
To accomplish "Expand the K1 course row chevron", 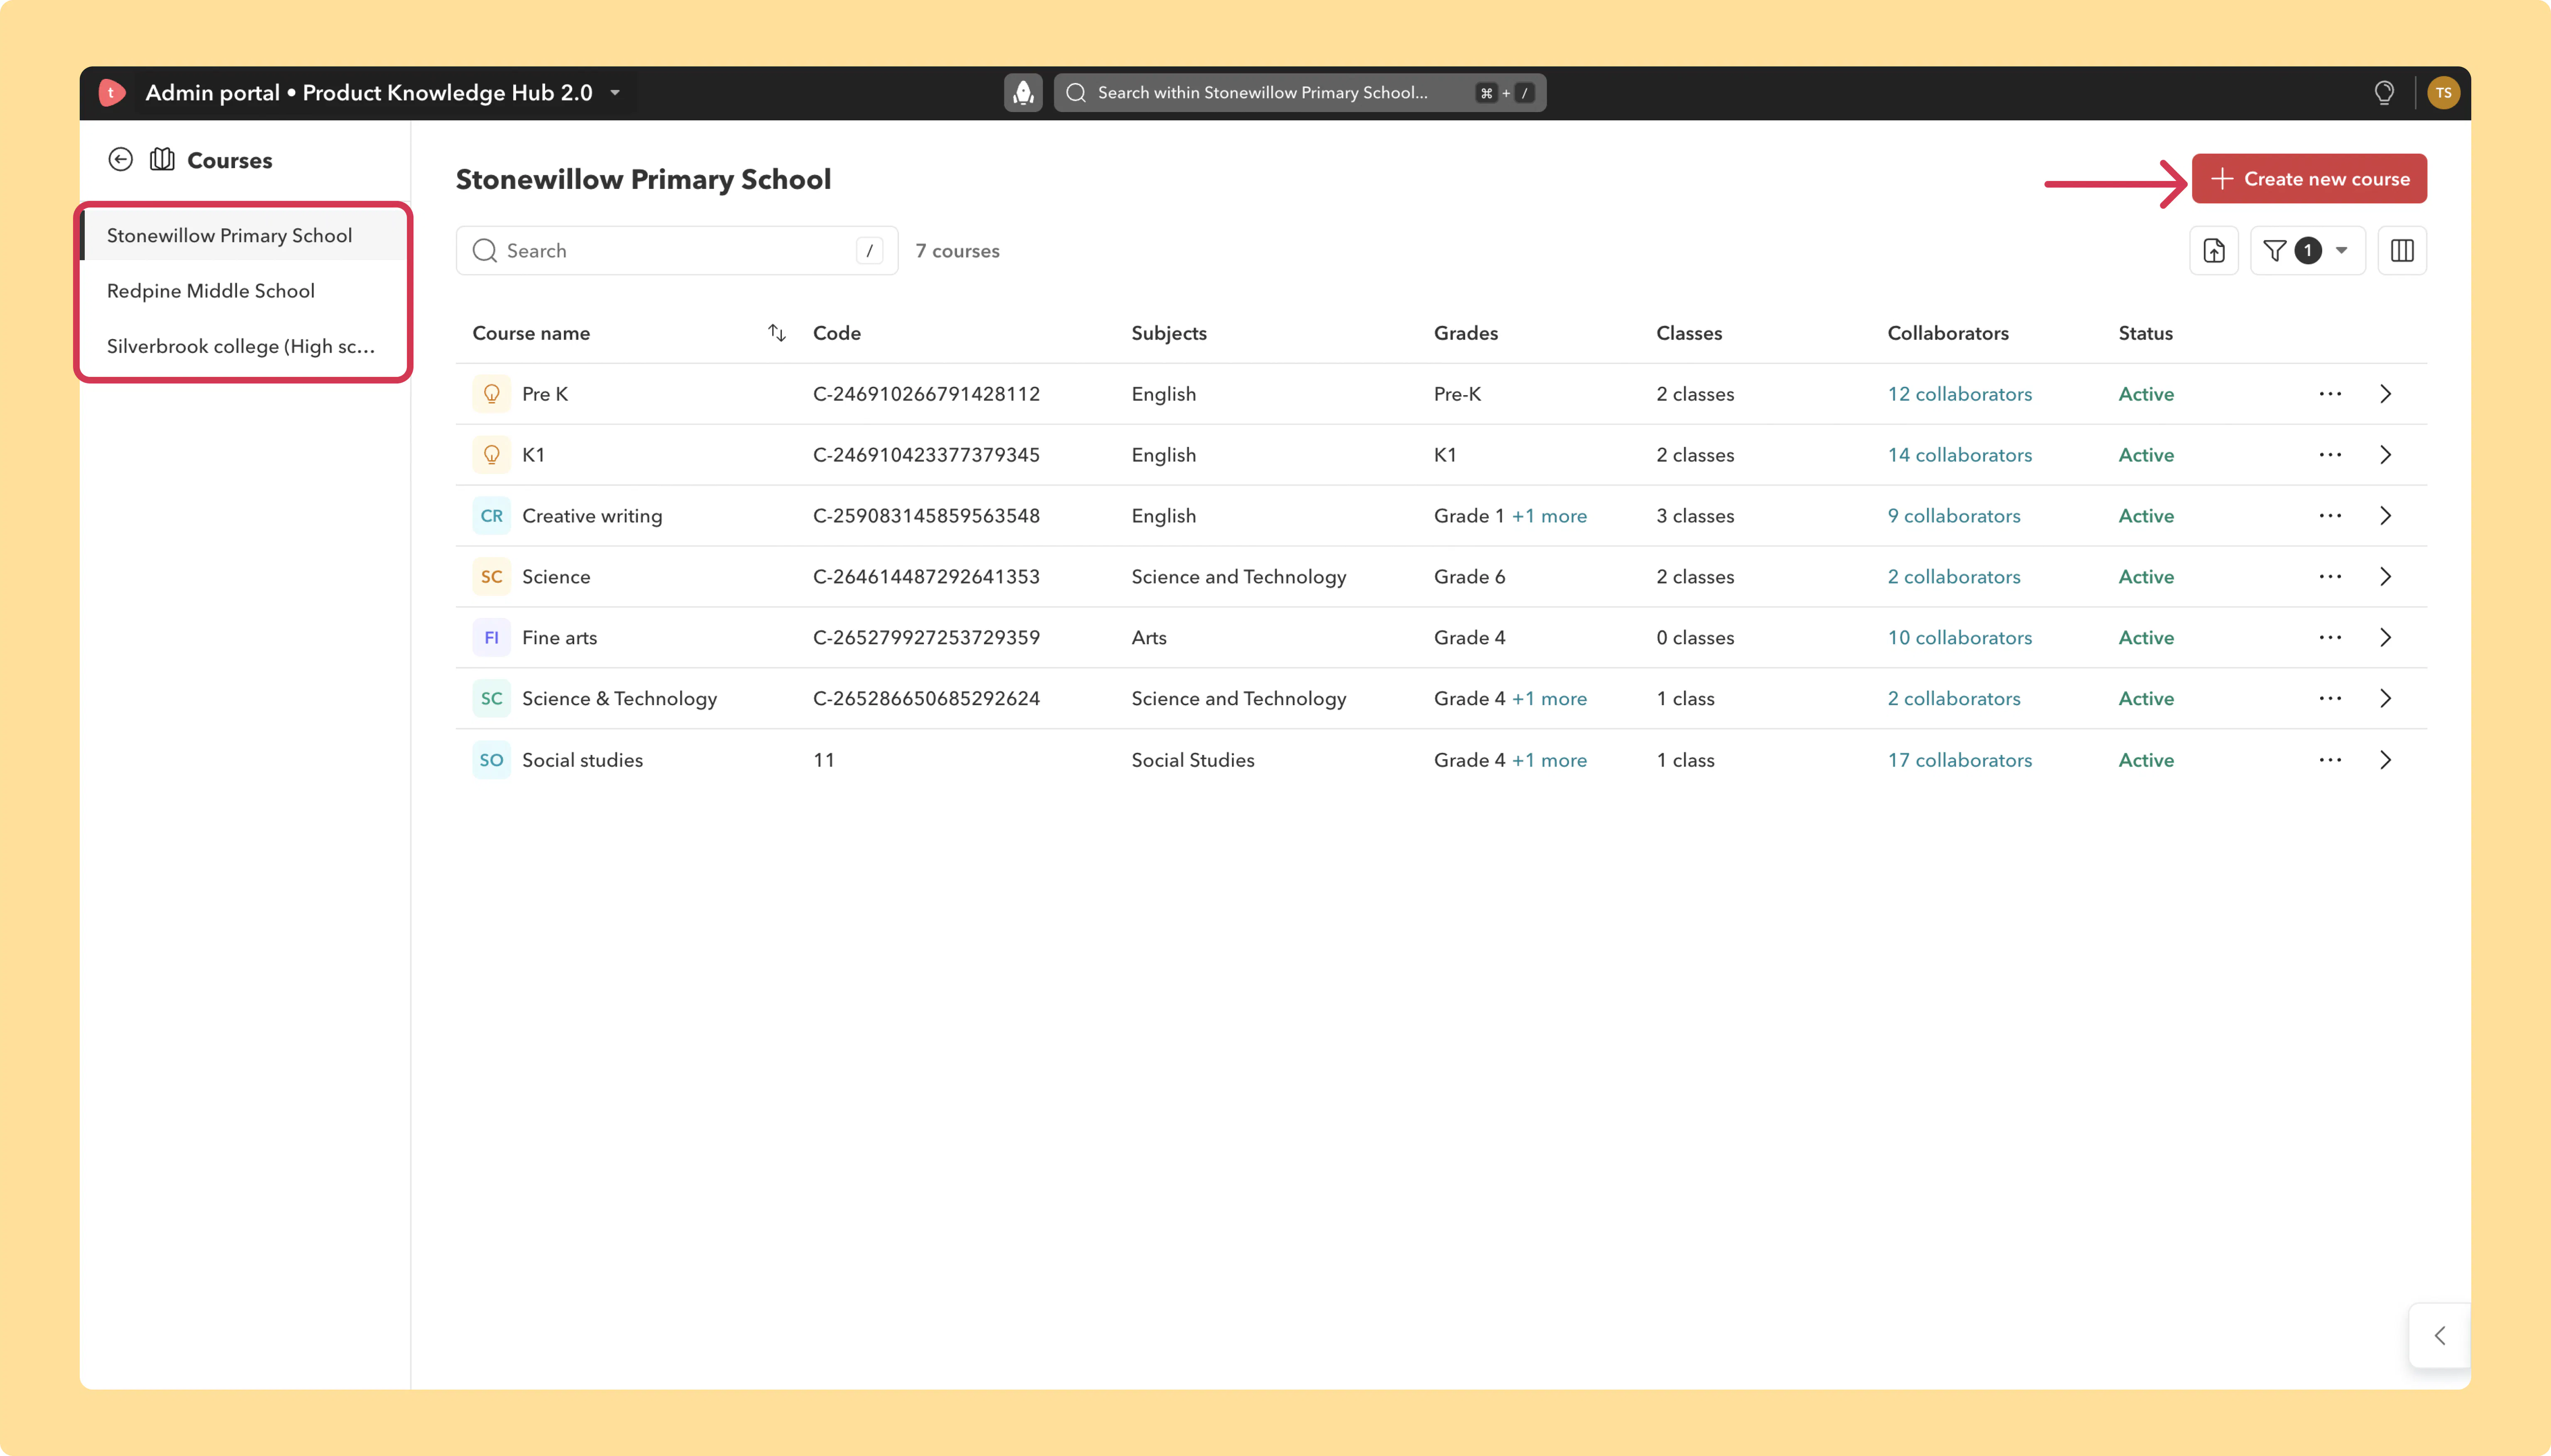I will tap(2385, 455).
